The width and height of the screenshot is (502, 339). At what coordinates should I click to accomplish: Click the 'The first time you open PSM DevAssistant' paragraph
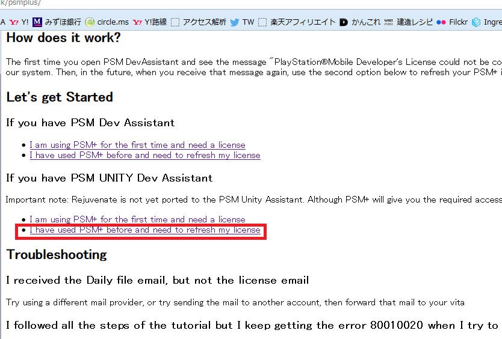pyautogui.click(x=254, y=67)
